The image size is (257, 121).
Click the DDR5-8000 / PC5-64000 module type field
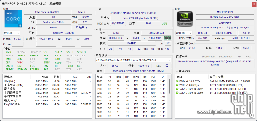(x=138, y=71)
